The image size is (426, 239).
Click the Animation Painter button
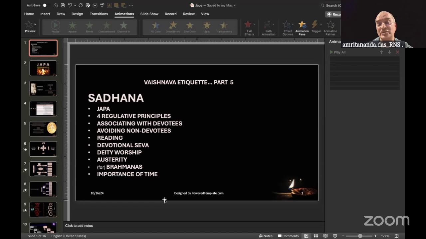(330, 28)
